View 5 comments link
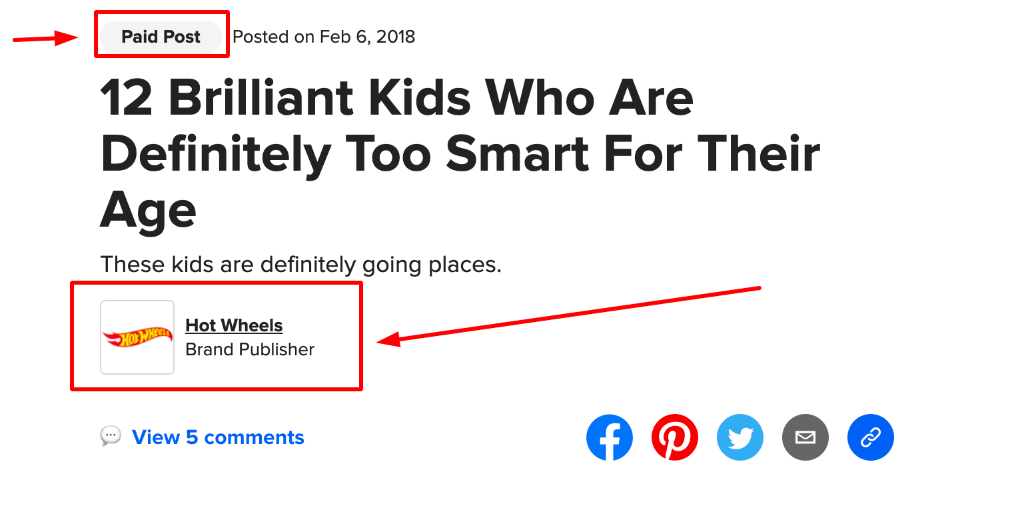1022x508 pixels. pos(218,437)
